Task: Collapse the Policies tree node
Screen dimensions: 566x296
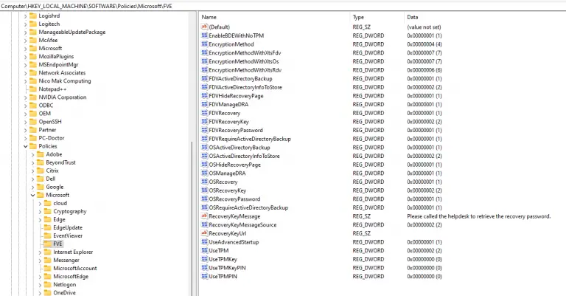Action: click(25, 146)
